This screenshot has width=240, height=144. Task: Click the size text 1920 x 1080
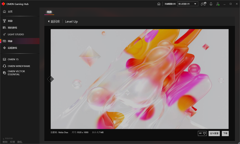click(82, 133)
